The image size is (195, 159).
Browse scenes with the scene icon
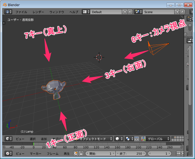click(138, 12)
